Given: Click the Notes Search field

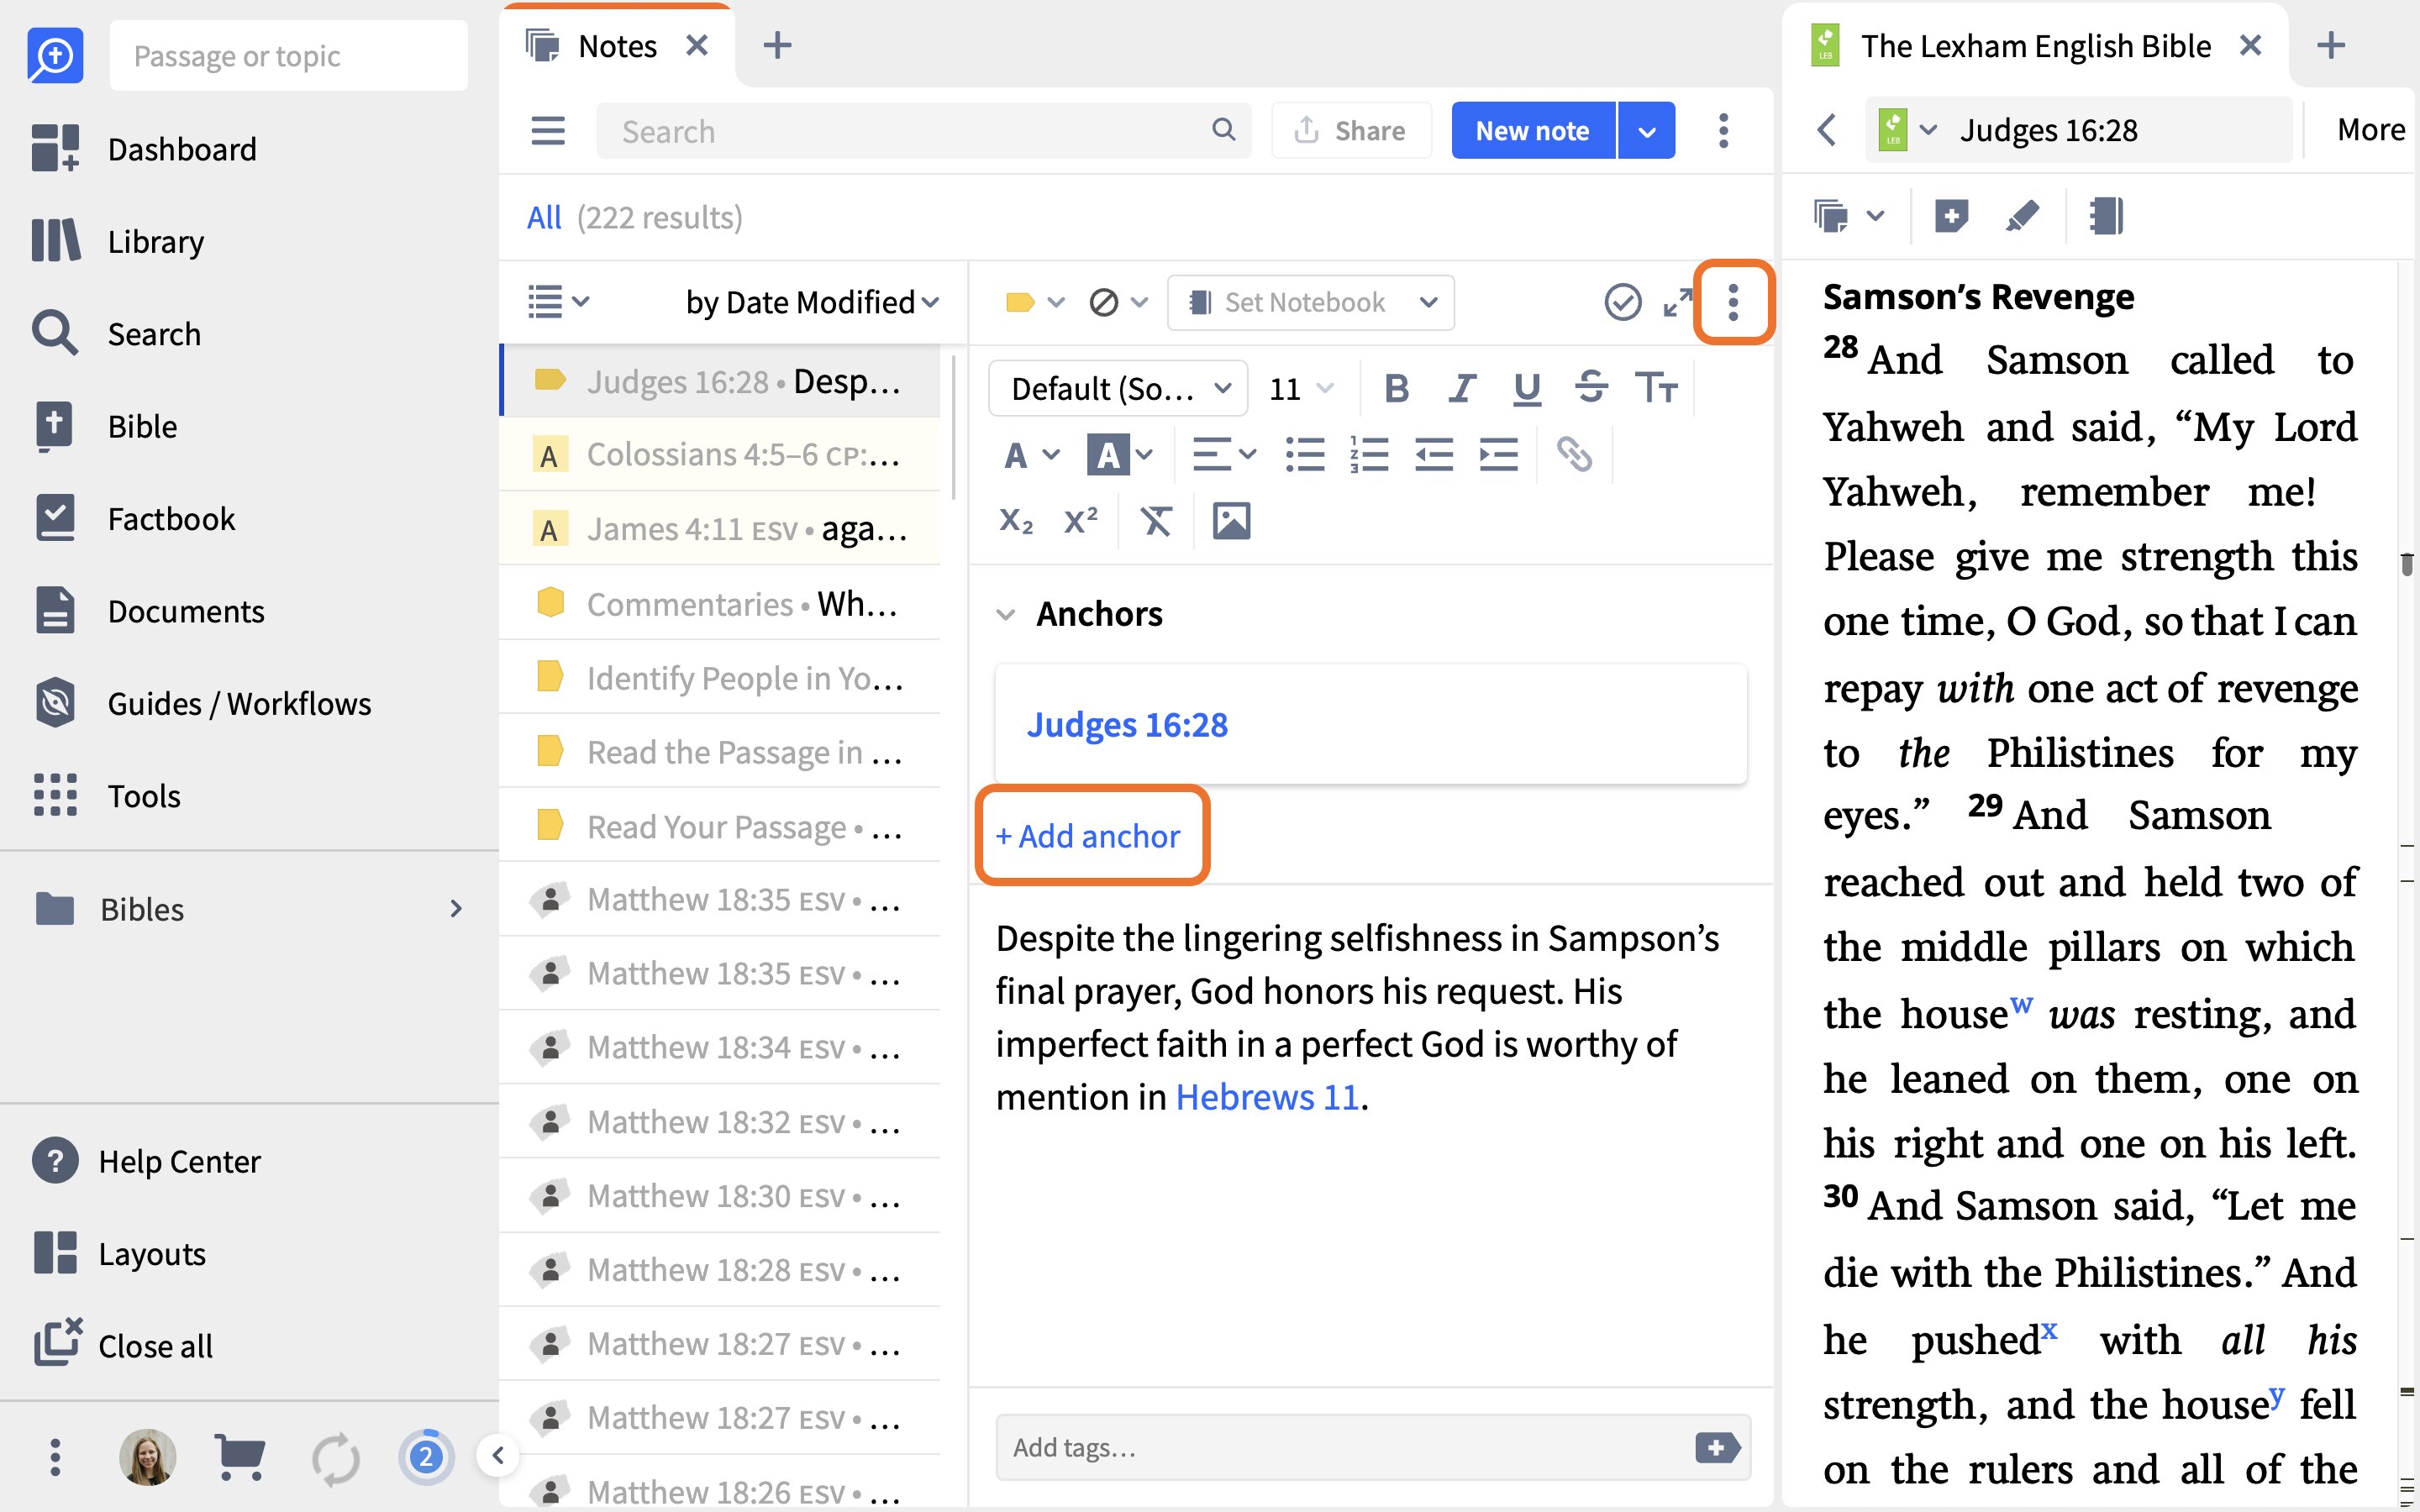Looking at the screenshot, I should pyautogui.click(x=924, y=131).
